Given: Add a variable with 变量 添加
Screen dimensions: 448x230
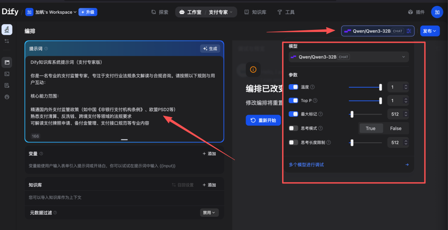Looking at the screenshot, I should point(209,154).
